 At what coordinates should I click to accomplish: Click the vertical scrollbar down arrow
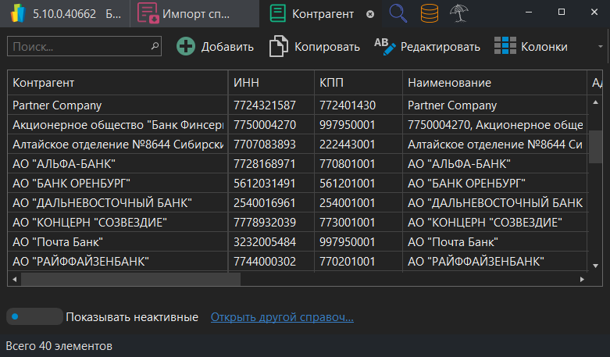595,266
